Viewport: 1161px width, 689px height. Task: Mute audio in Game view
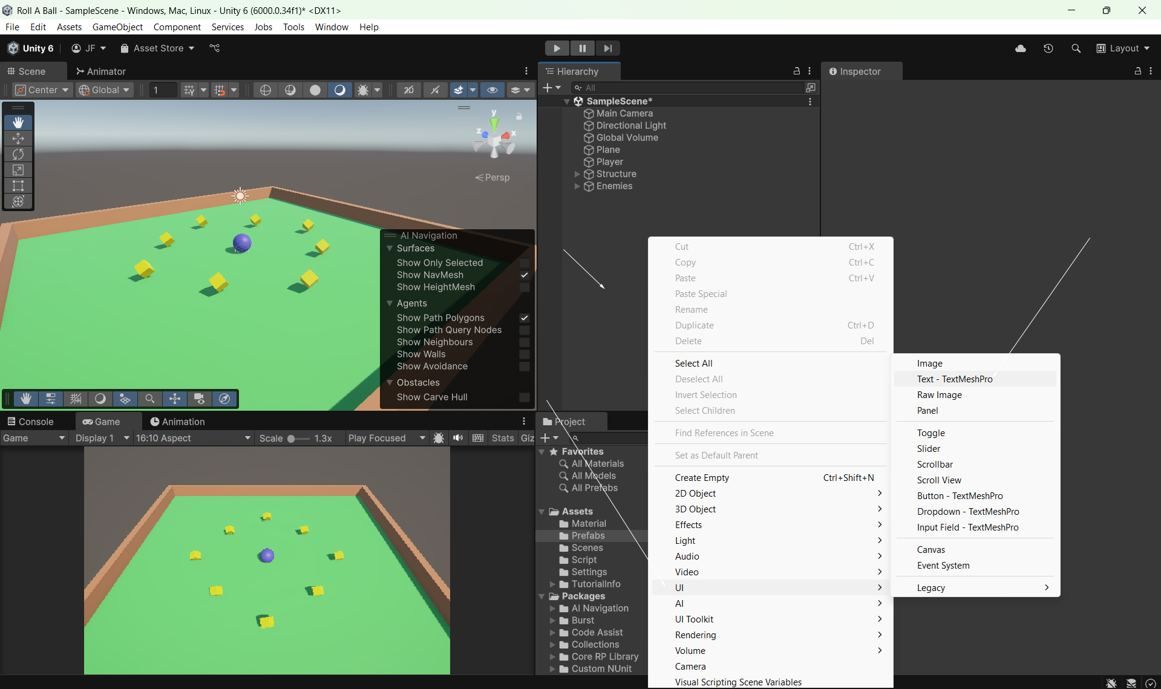pyautogui.click(x=458, y=438)
